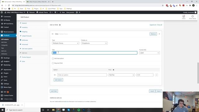Click the Contact envelope icon

tap(2, 27)
